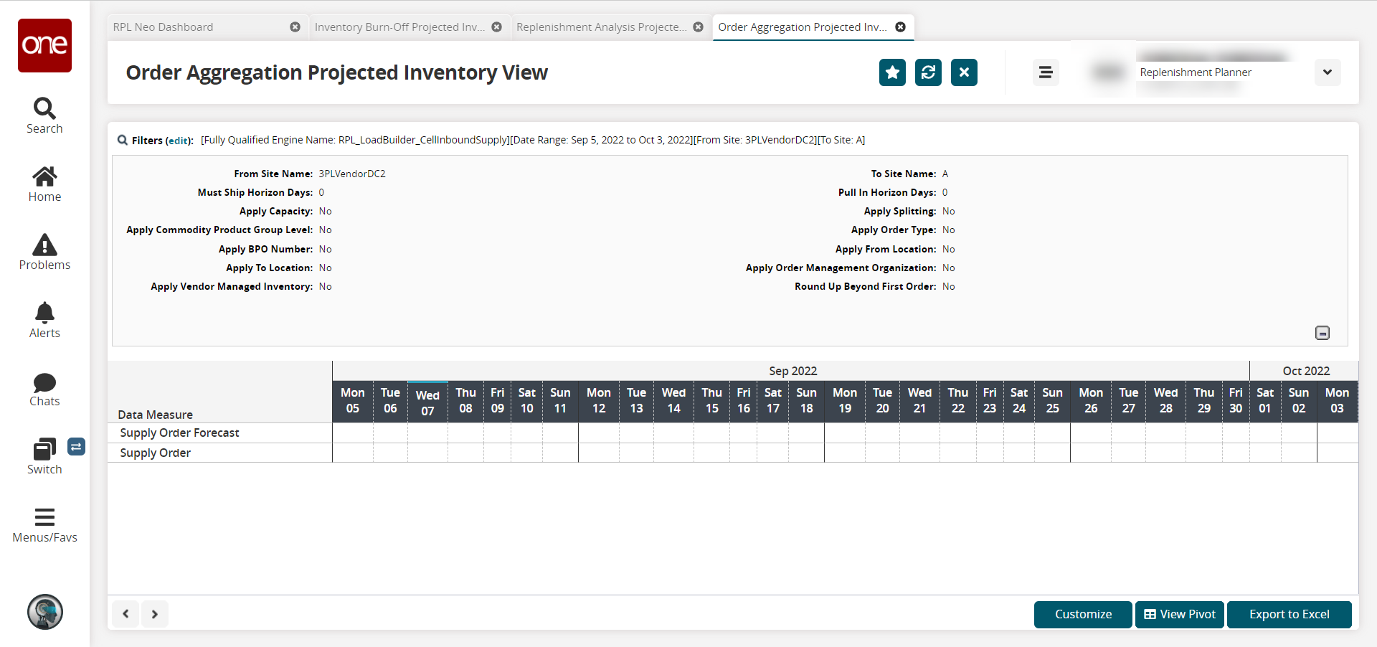The height and width of the screenshot is (647, 1377).
Task: Click the Fri 23 date column header
Action: [x=990, y=401]
